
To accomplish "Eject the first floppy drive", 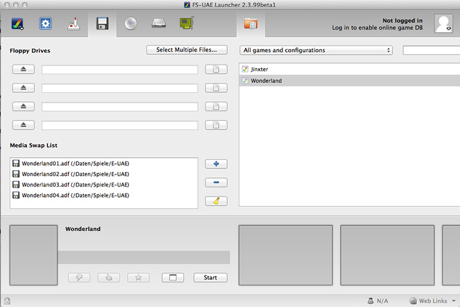I will coord(23,70).
